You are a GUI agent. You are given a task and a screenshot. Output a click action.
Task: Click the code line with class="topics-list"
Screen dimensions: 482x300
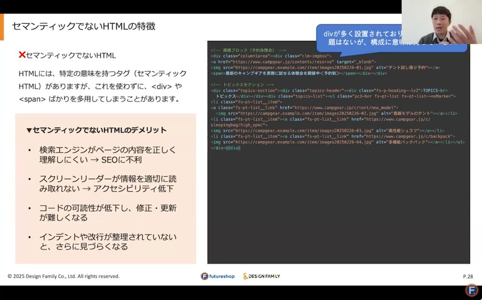pyautogui.click(x=335, y=96)
